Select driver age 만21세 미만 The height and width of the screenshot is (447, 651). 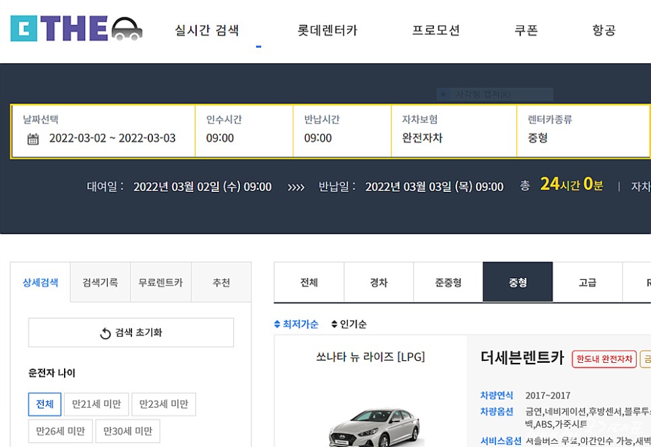(x=96, y=405)
